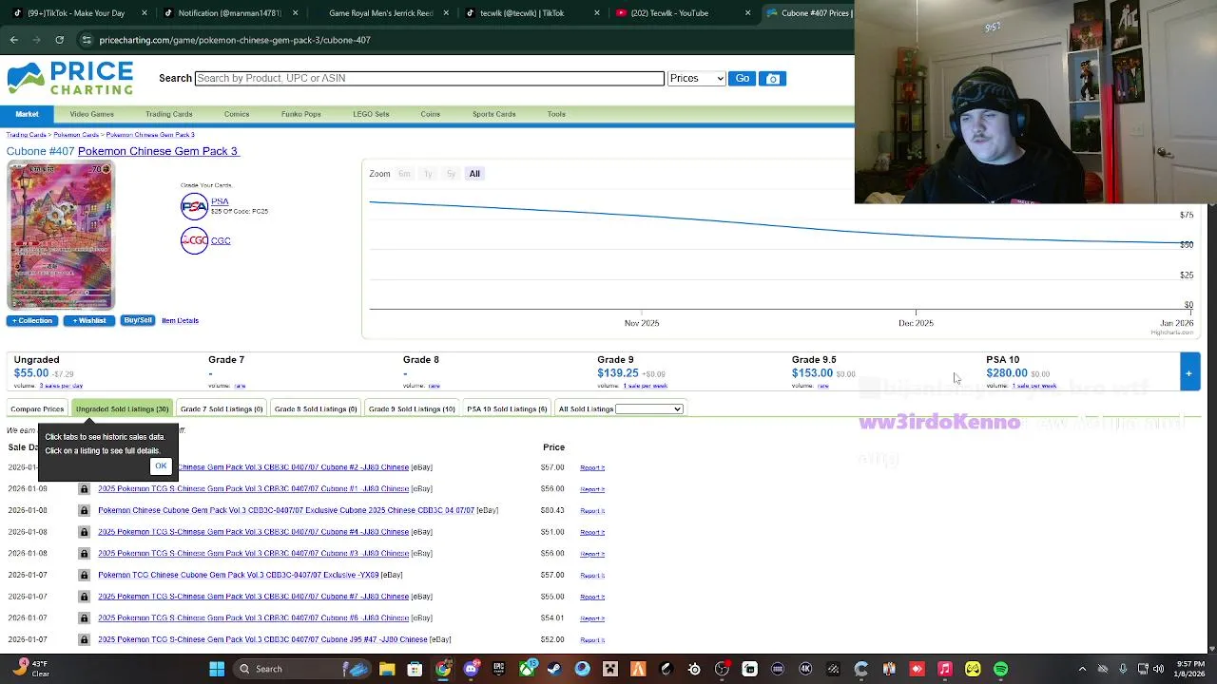Switch to Grade 8 Sold Listings tab

[x=316, y=409]
